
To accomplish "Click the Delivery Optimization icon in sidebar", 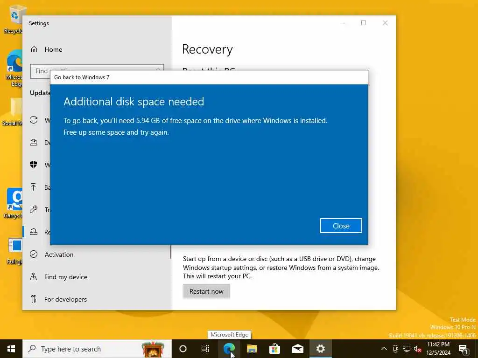I will (x=34, y=142).
